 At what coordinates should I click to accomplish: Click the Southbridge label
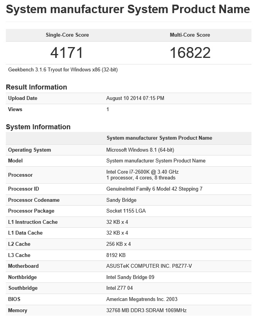click(x=23, y=288)
